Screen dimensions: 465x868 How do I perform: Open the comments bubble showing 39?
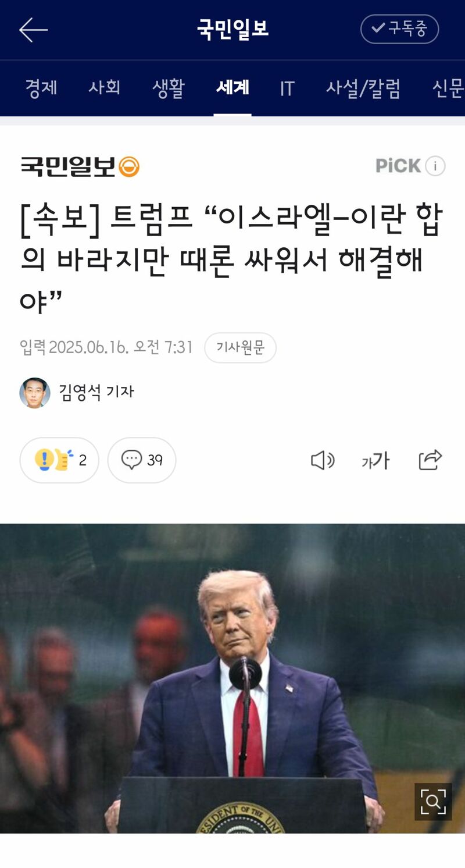[x=142, y=460]
